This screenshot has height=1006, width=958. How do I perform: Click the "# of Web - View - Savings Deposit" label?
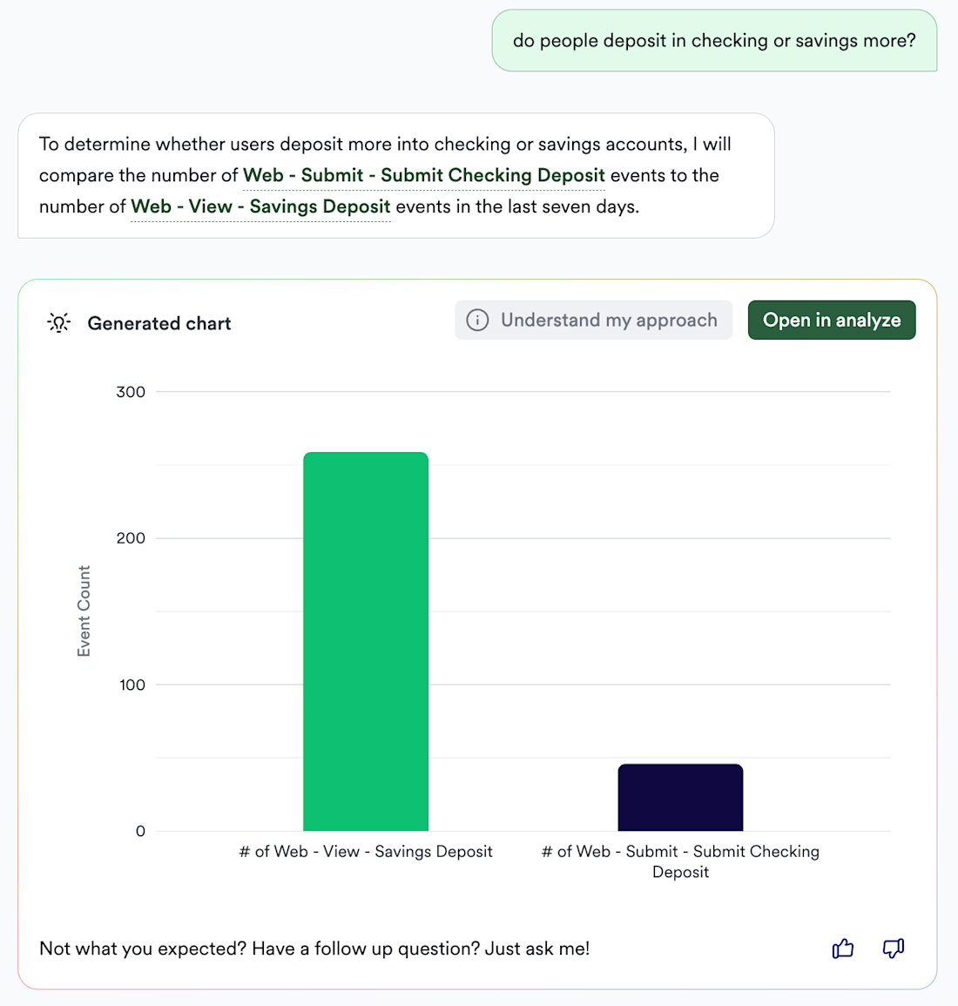click(366, 852)
